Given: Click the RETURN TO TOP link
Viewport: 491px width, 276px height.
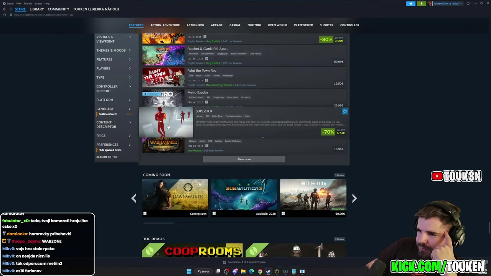Looking at the screenshot, I should coord(107,157).
